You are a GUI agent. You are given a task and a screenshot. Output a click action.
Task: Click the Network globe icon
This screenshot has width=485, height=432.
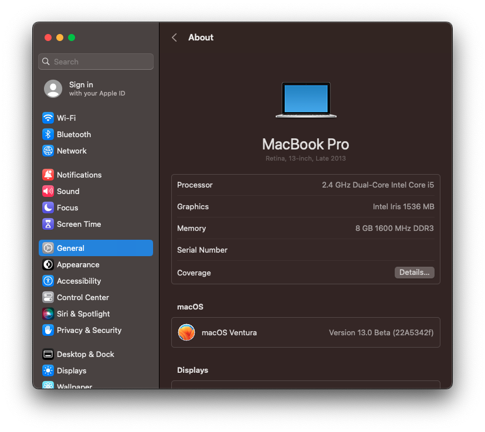coord(48,151)
